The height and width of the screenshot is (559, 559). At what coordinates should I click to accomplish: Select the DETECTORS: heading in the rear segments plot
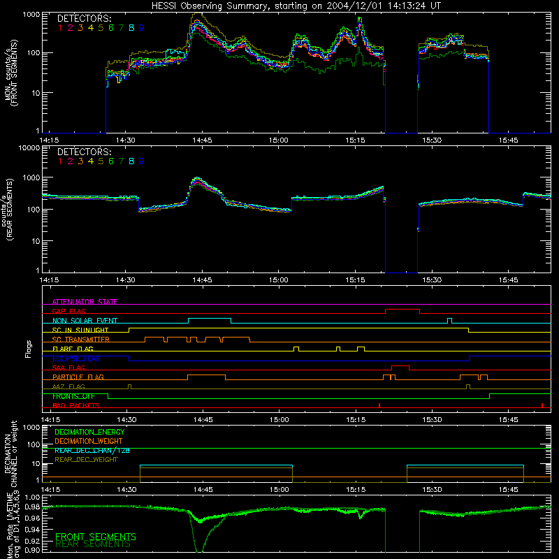84,152
